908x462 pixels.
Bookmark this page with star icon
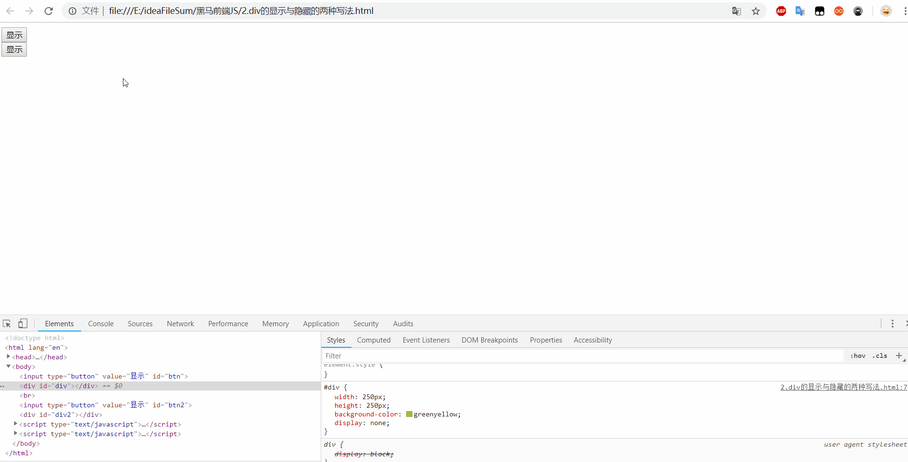pos(756,11)
